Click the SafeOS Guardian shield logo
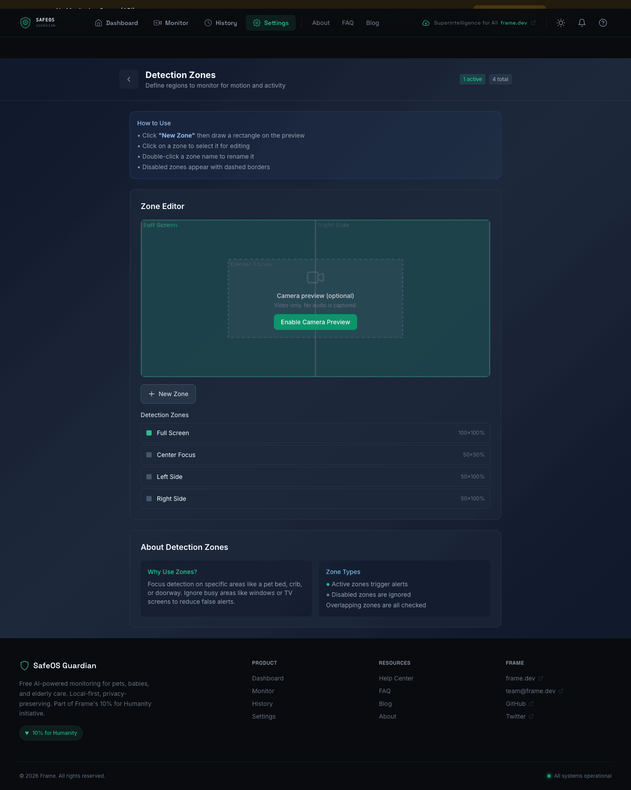The width and height of the screenshot is (631, 790). (25, 23)
